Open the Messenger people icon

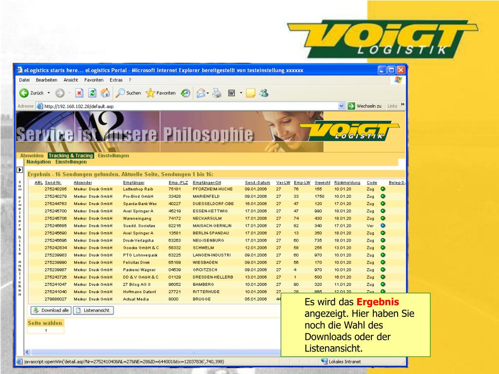click(264, 93)
